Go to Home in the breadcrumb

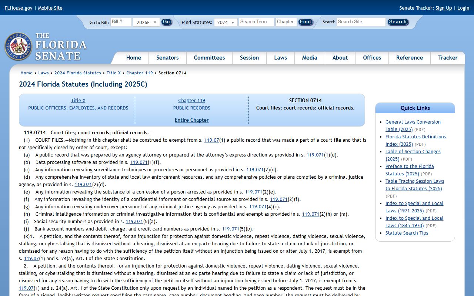click(27, 73)
